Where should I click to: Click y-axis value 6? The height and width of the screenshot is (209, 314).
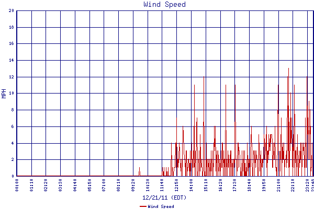pyautogui.click(x=13, y=126)
